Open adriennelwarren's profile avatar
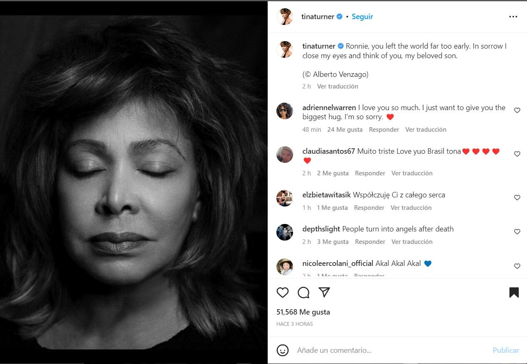This screenshot has height=364, width=527. [285, 111]
